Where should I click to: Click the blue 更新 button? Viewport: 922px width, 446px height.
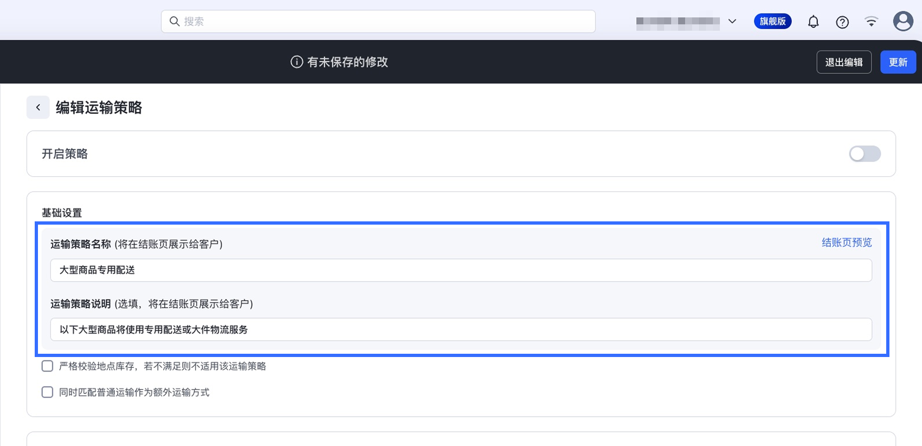(898, 62)
